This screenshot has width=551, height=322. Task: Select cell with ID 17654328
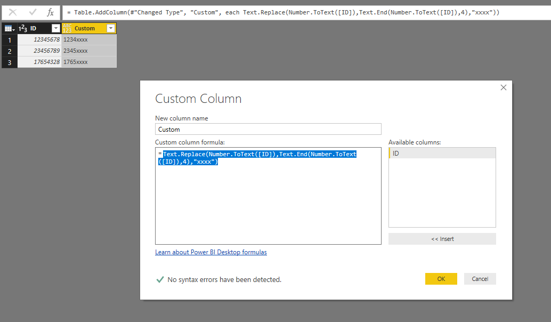pyautogui.click(x=39, y=62)
